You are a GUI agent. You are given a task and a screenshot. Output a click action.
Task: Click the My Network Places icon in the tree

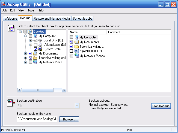[35, 62]
